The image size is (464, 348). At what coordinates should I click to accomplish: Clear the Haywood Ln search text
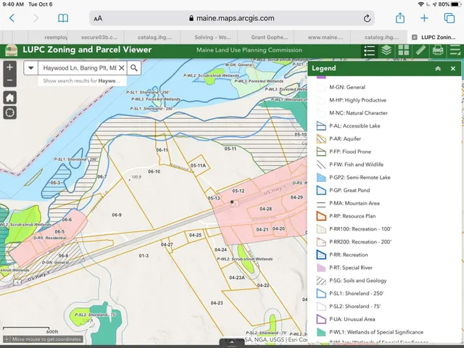(x=121, y=67)
